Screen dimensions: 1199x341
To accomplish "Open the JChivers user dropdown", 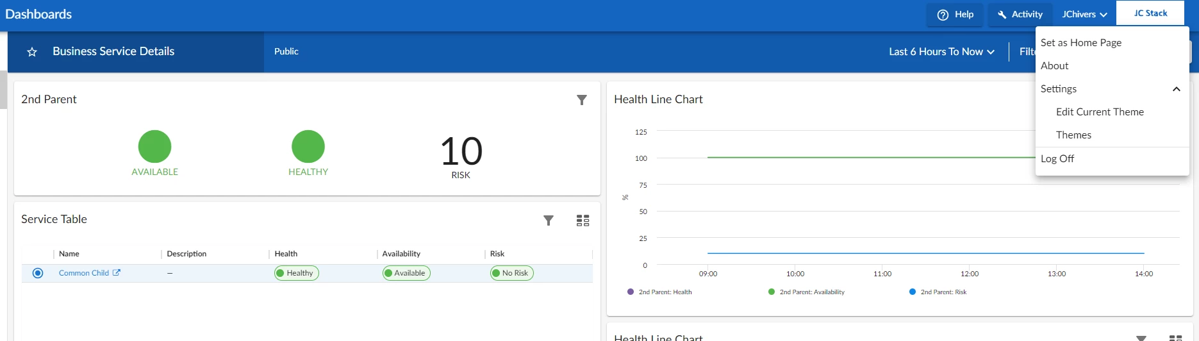I will click(x=1084, y=14).
